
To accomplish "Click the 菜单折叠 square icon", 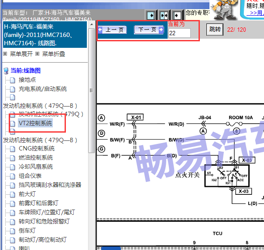I will pyautogui.click(x=38, y=54).
